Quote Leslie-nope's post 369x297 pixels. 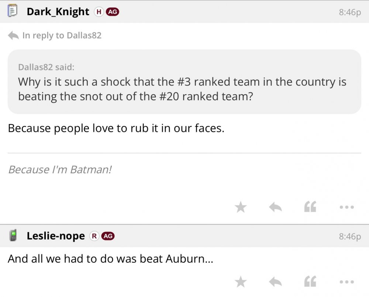(310, 282)
